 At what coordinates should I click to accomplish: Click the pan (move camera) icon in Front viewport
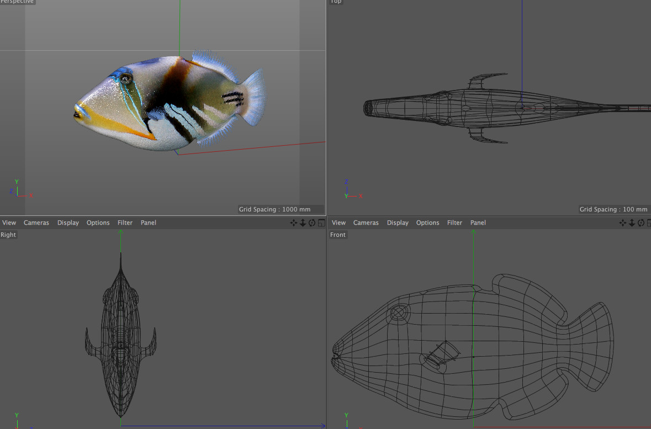(623, 223)
